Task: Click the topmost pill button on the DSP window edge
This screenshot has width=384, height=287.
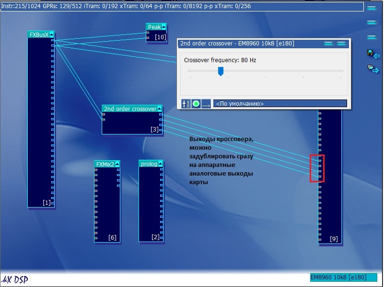Action: [372, 8]
